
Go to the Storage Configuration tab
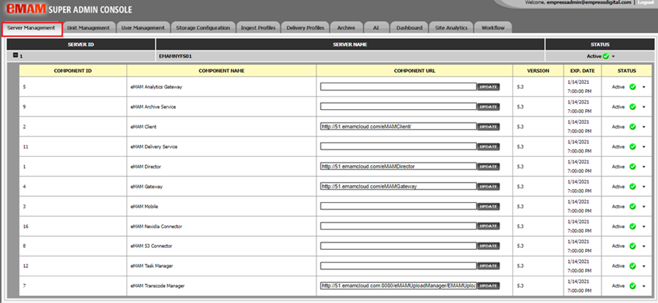tap(203, 28)
